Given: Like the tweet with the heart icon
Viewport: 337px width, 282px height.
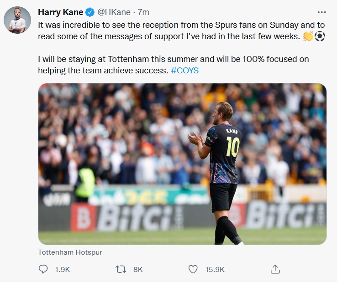Looking at the screenshot, I should tap(194, 269).
